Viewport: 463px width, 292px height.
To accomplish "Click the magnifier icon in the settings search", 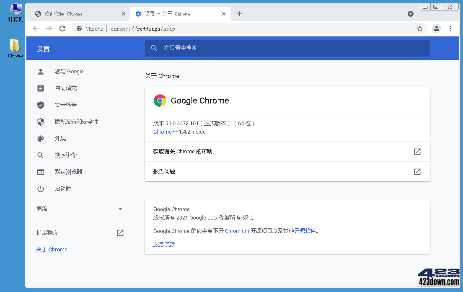I will click(x=154, y=48).
